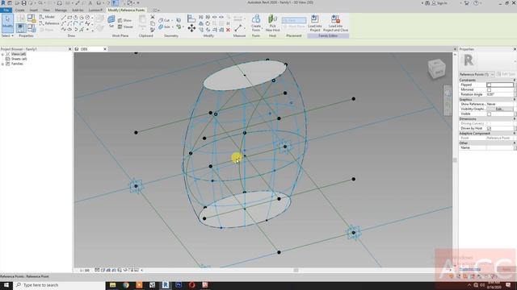Close the 3D view tab

pyautogui.click(x=105, y=49)
